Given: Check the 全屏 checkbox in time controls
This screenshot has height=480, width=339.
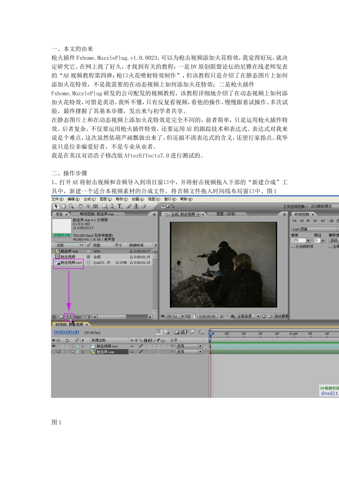Looking at the screenshot, I should (330, 246).
